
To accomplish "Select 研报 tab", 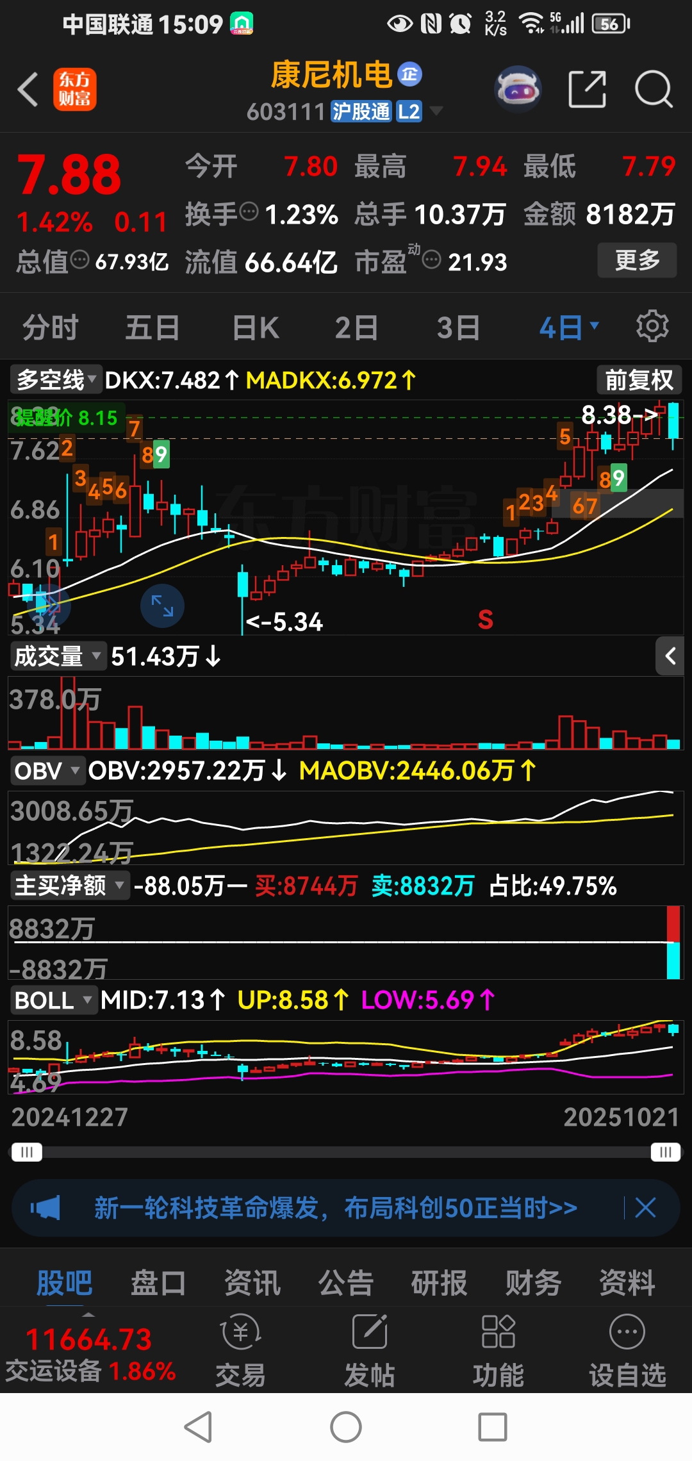I will 440,1282.
